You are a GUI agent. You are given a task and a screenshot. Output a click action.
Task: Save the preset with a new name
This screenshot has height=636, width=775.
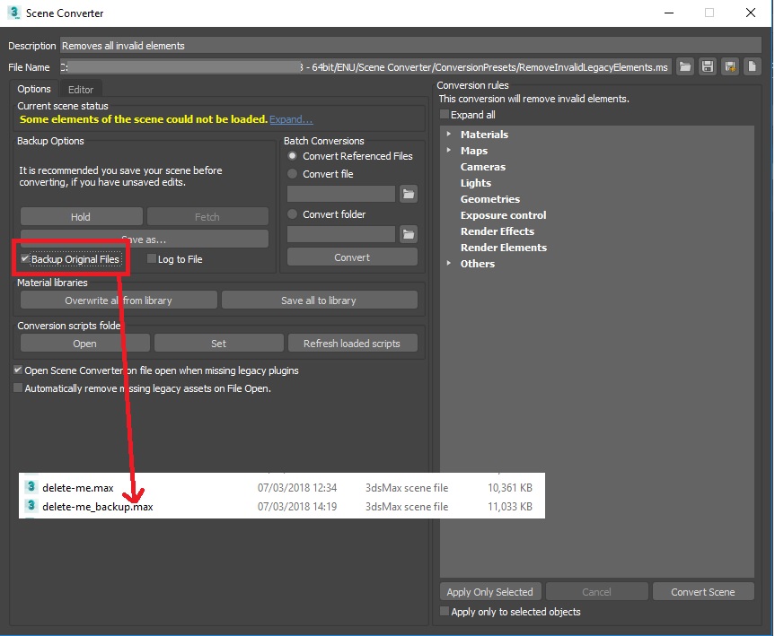(729, 65)
